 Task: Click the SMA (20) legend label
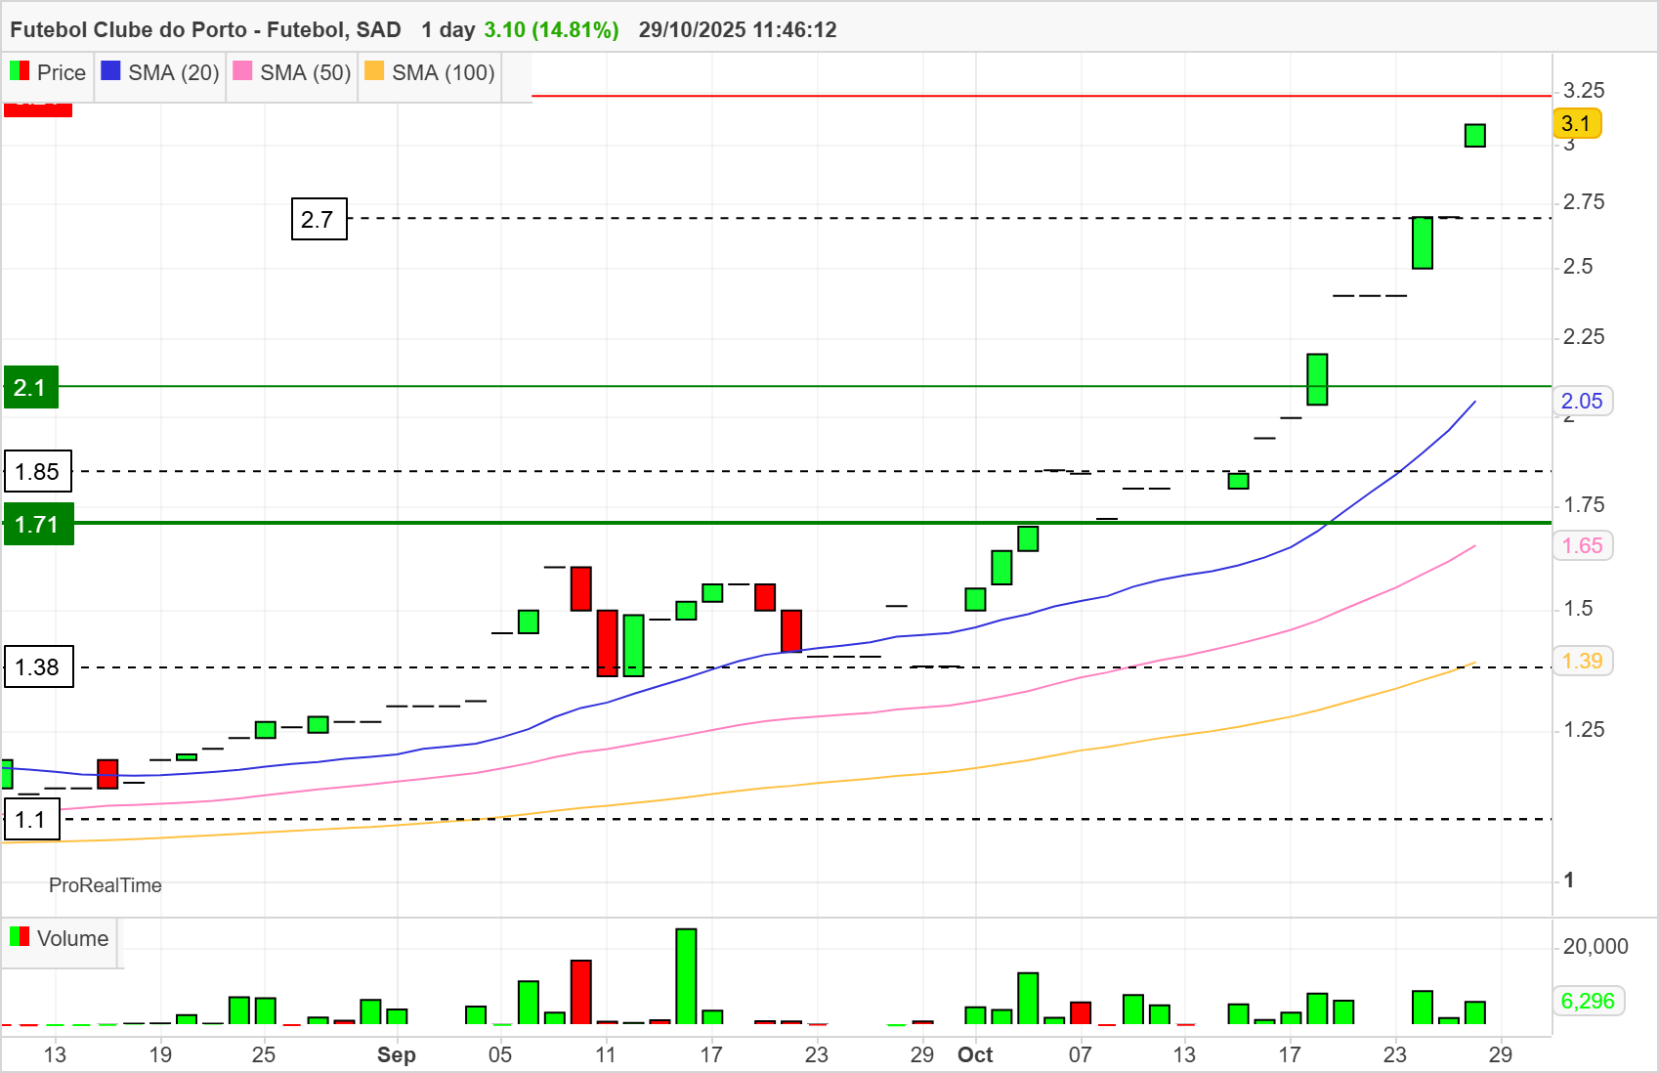pos(174,72)
